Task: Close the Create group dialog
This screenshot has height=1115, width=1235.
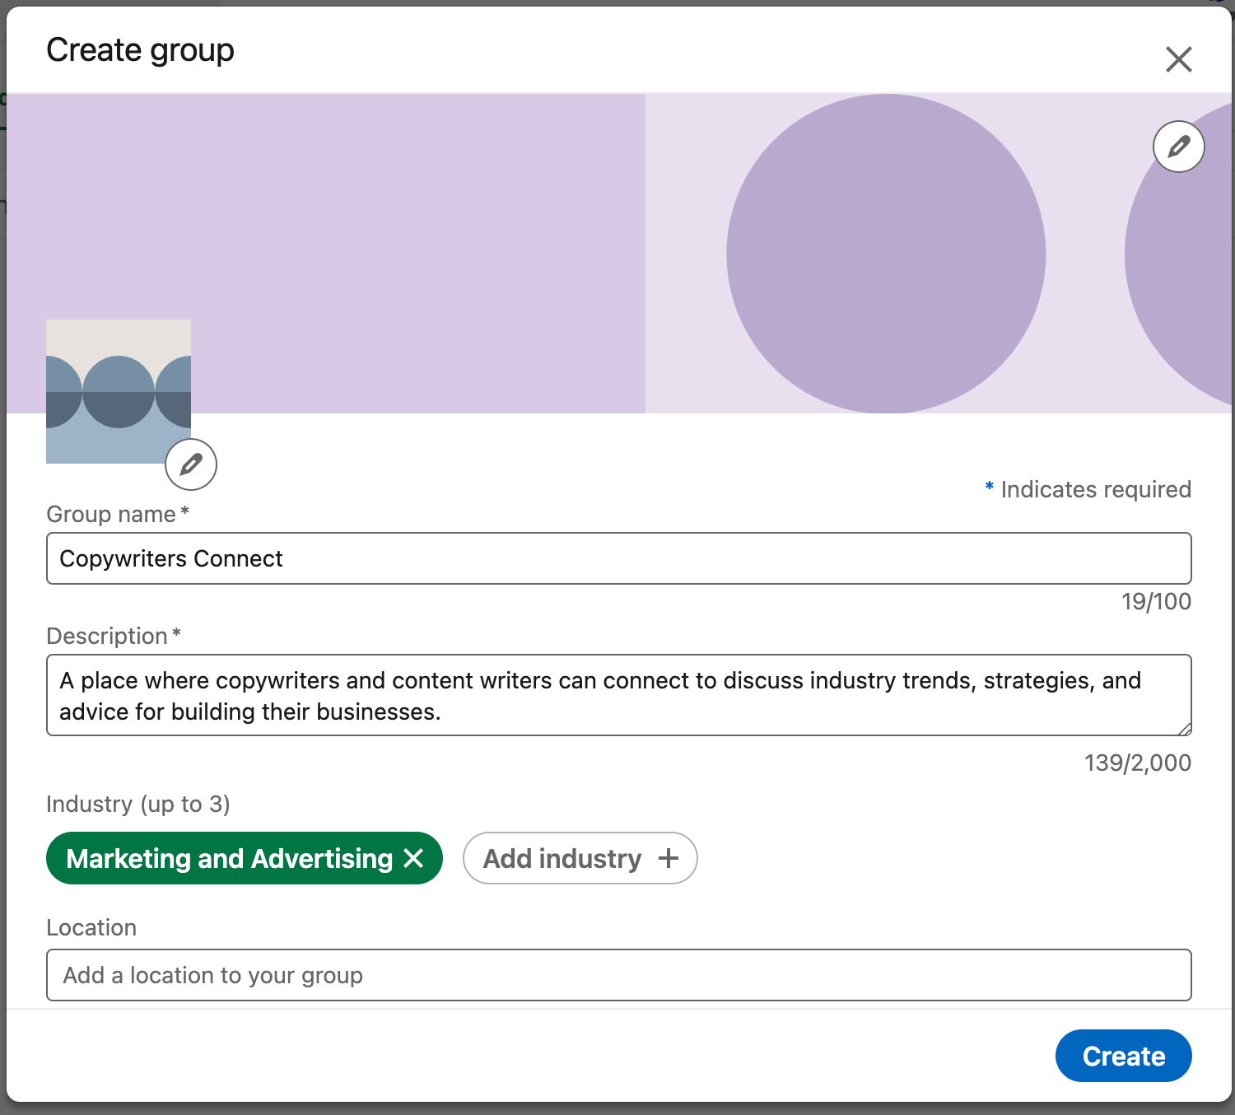Action: [1179, 59]
